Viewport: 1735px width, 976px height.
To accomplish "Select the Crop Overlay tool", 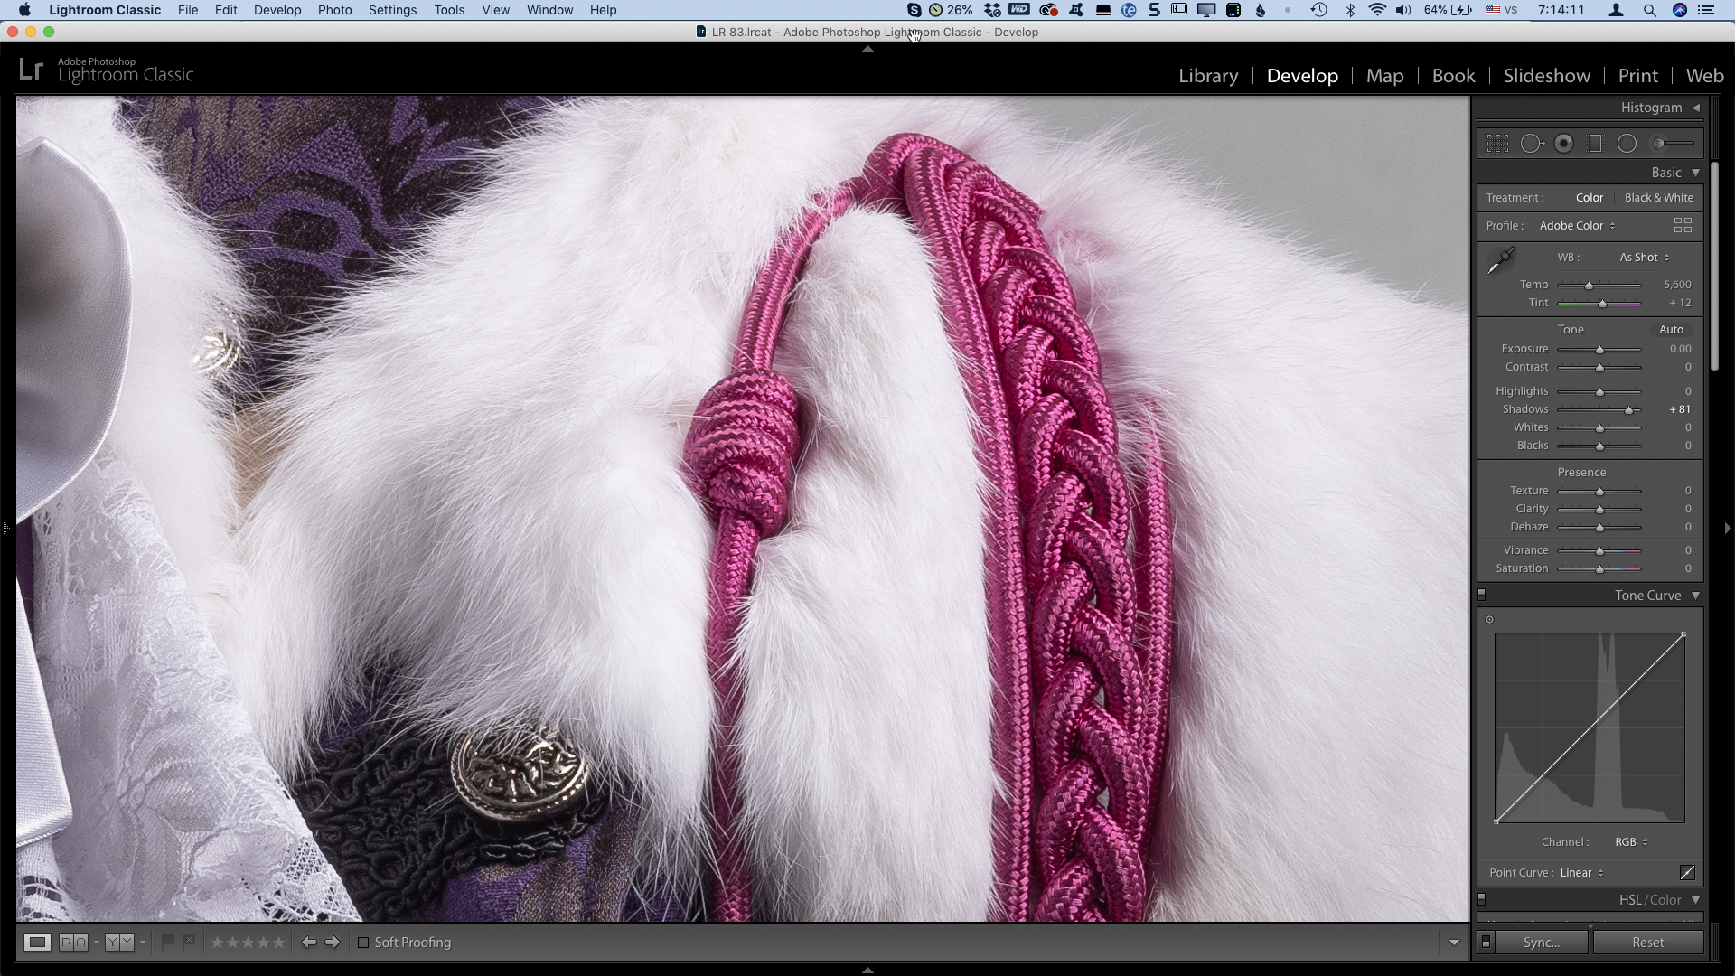I will (x=1497, y=143).
